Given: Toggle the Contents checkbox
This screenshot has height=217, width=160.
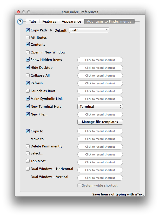Looking at the screenshot, I should (28, 44).
